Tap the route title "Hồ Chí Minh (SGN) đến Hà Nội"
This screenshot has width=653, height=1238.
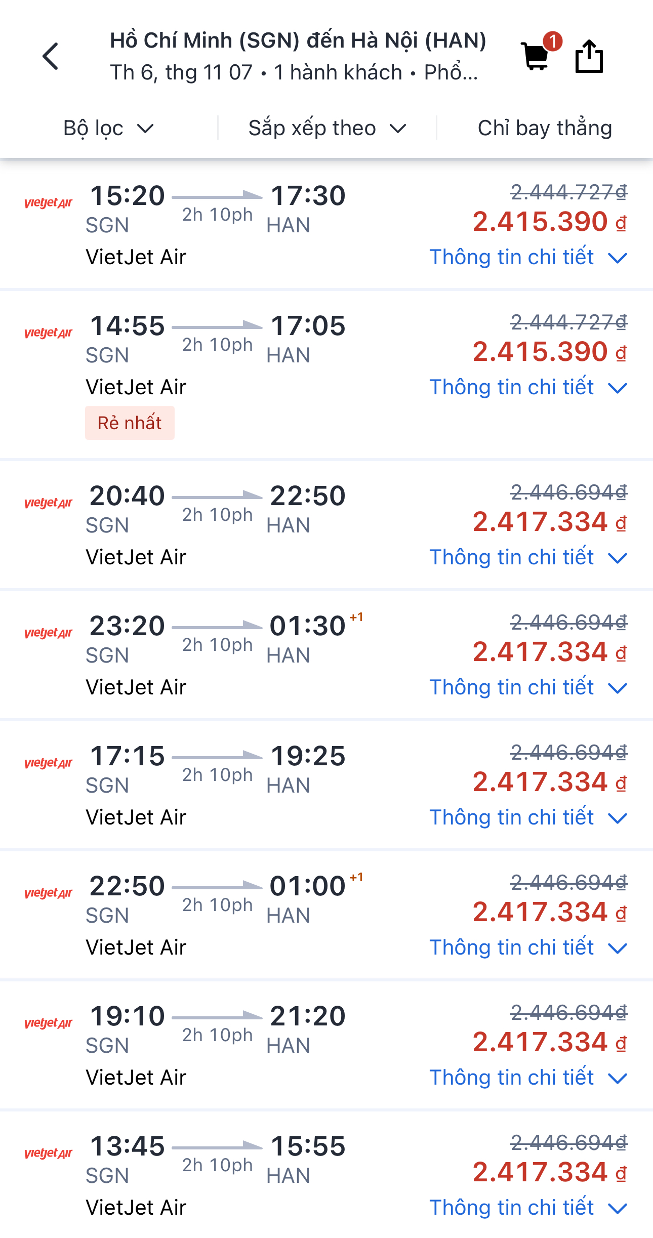298,40
